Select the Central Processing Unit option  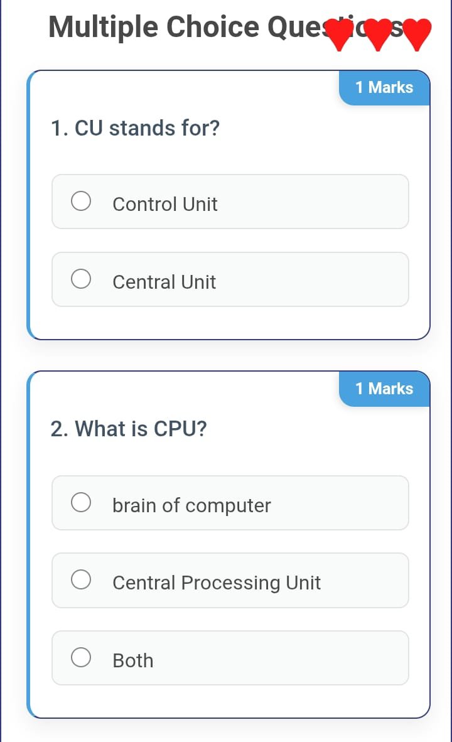(81, 579)
